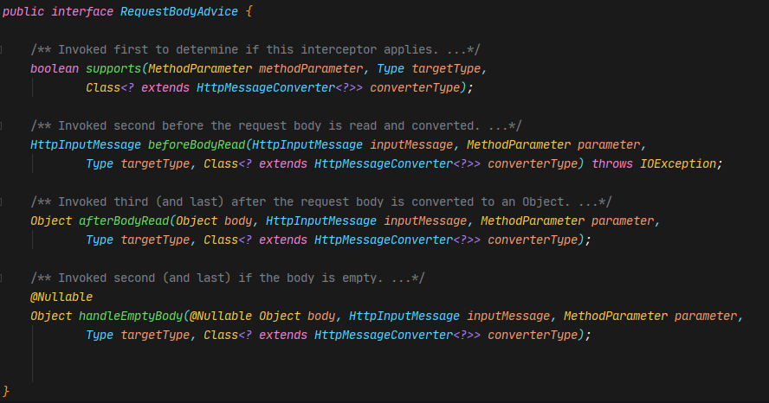Click the closing brace of the interface

click(x=6, y=391)
